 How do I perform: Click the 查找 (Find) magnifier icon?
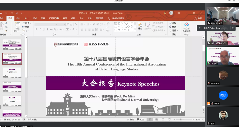click(170, 23)
